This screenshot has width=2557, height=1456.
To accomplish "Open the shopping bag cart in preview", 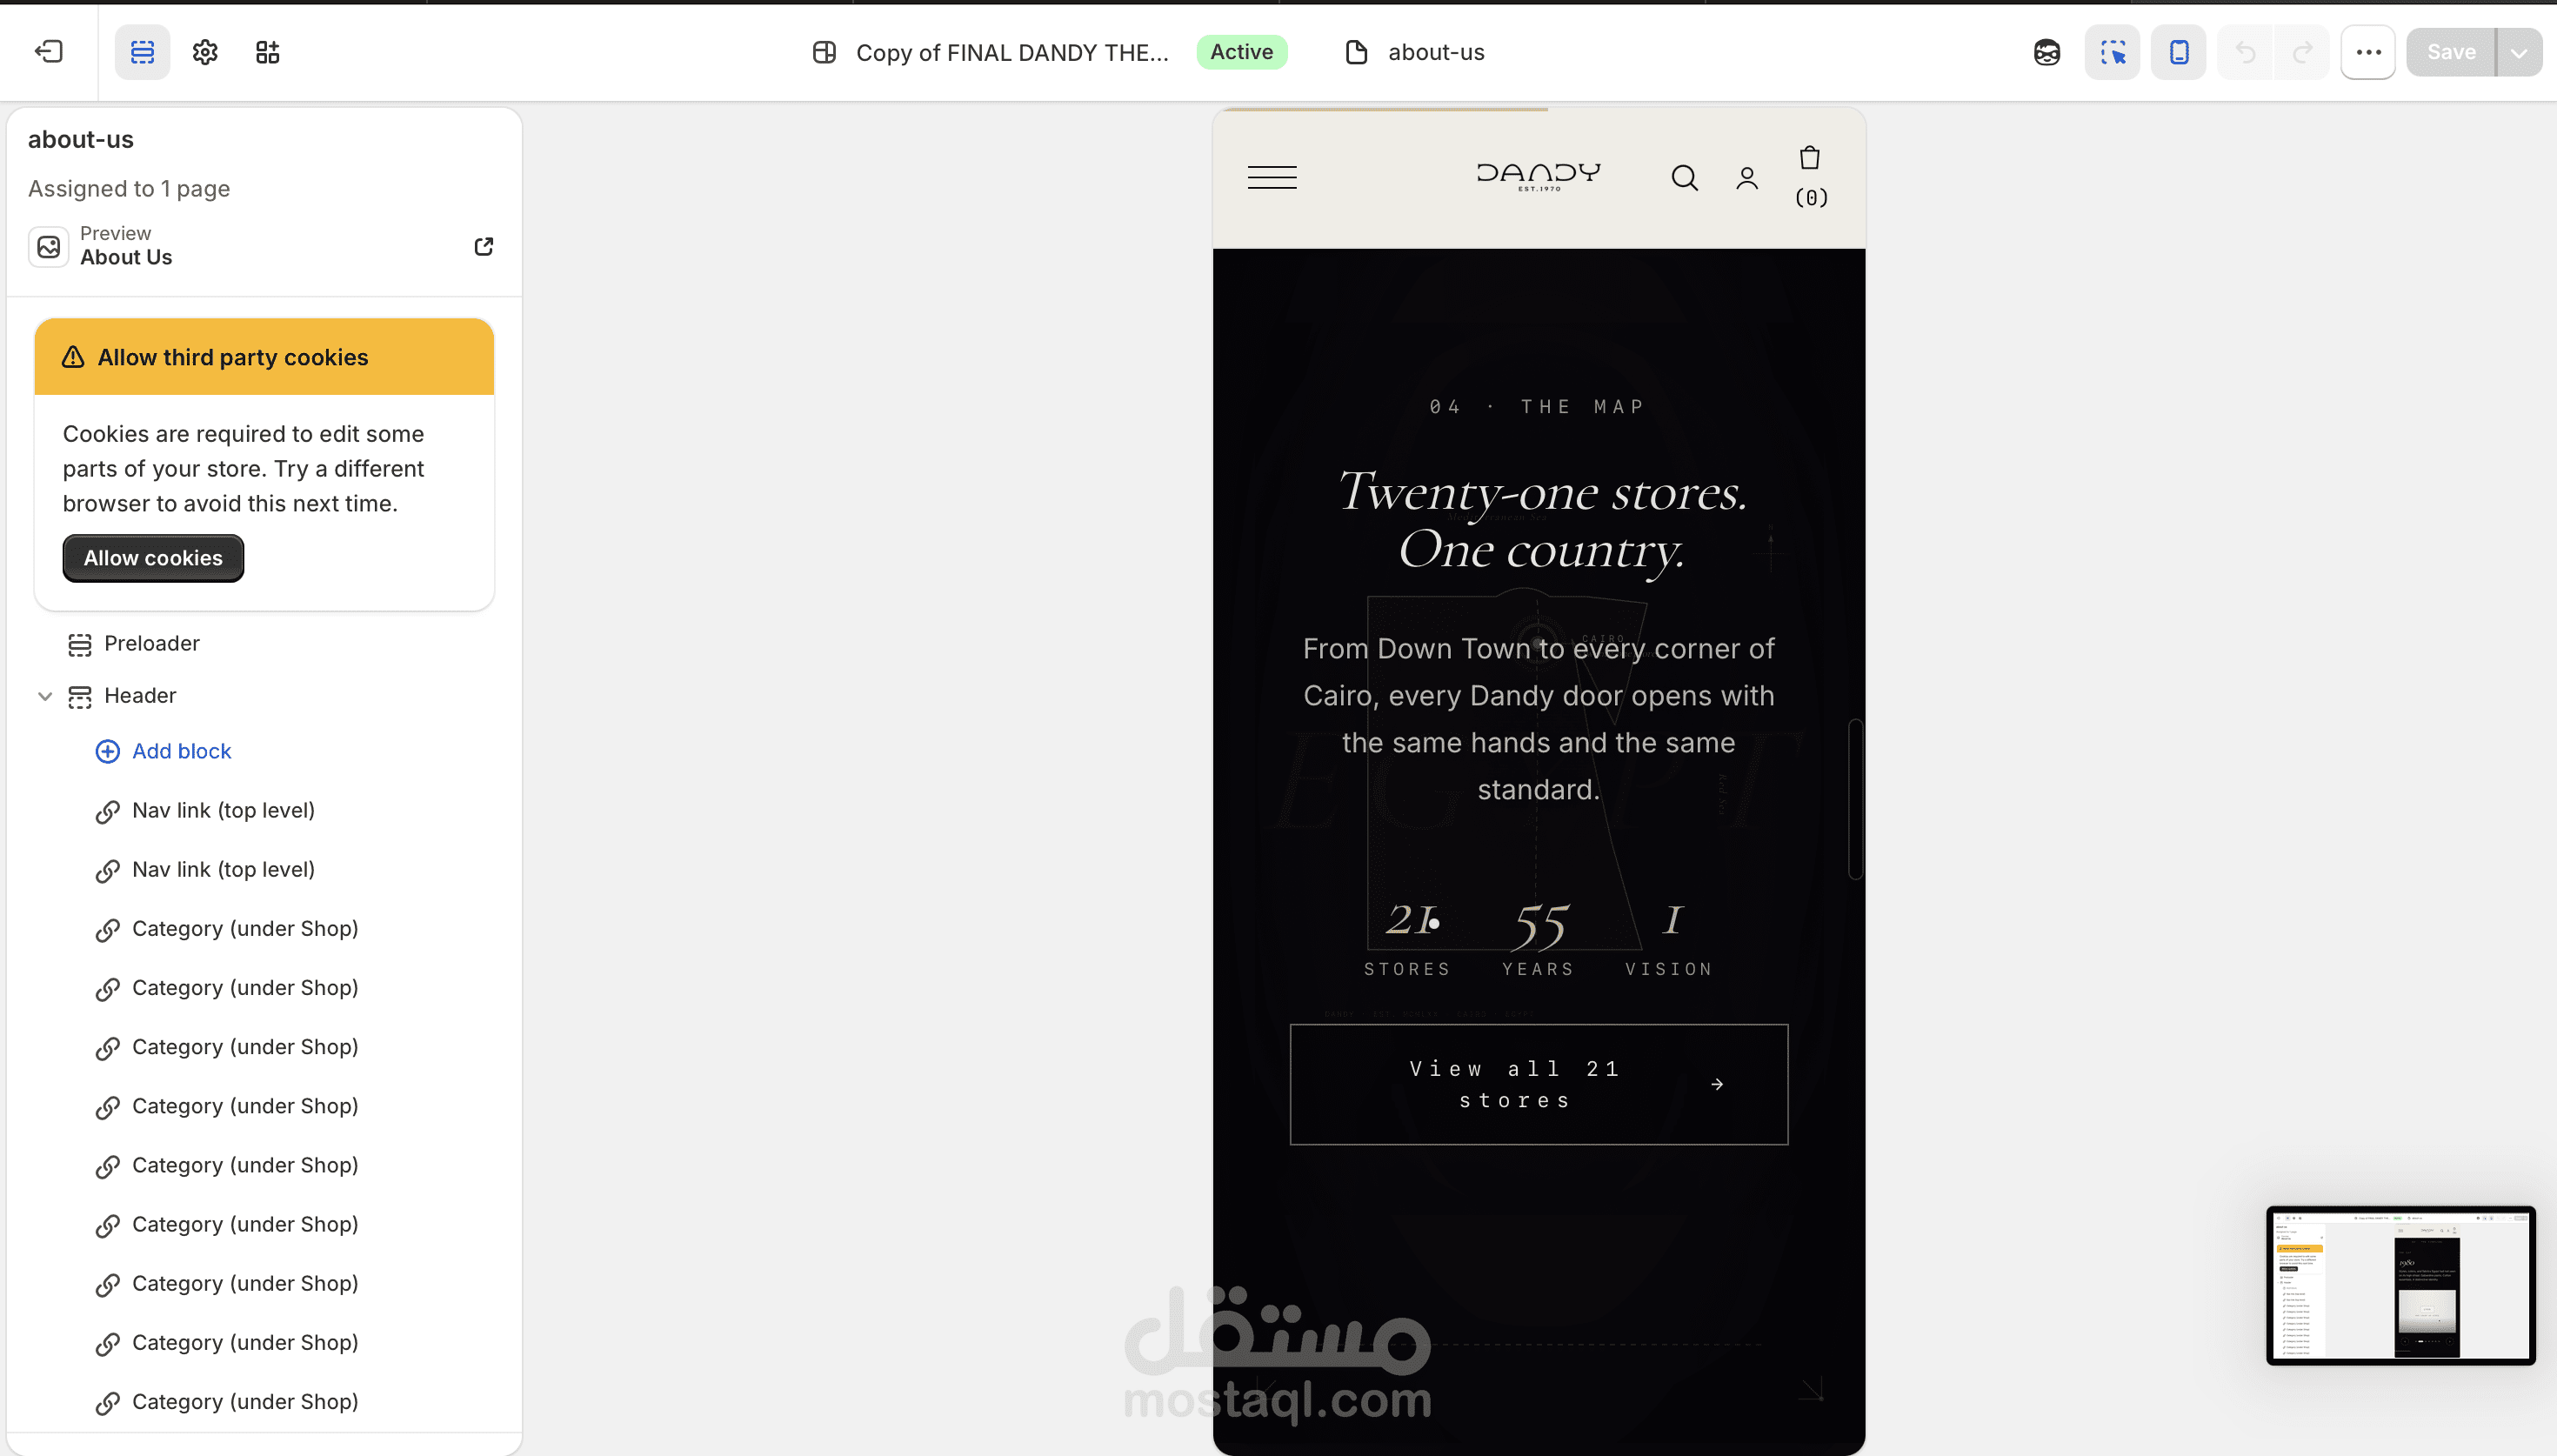I will pyautogui.click(x=1809, y=158).
